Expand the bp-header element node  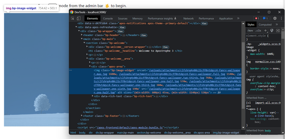click(x=82, y=35)
